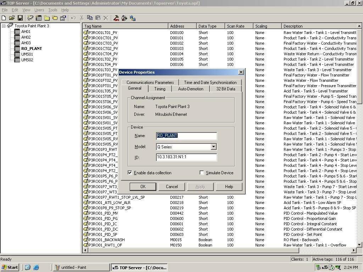Click the Save project floppy icon
The image size is (363, 272).
[x=20, y=18]
